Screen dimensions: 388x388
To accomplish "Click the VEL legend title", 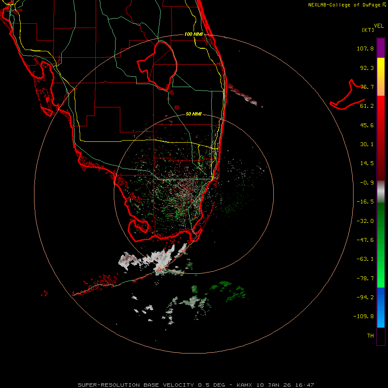I will tap(379, 26).
